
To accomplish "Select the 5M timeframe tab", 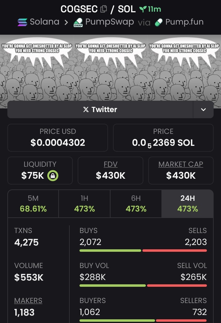I will pyautogui.click(x=33, y=204).
